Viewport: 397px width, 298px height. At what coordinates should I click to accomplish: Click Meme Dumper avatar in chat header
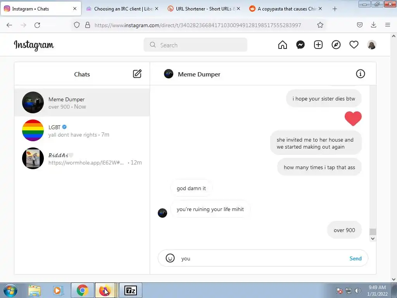click(x=169, y=74)
